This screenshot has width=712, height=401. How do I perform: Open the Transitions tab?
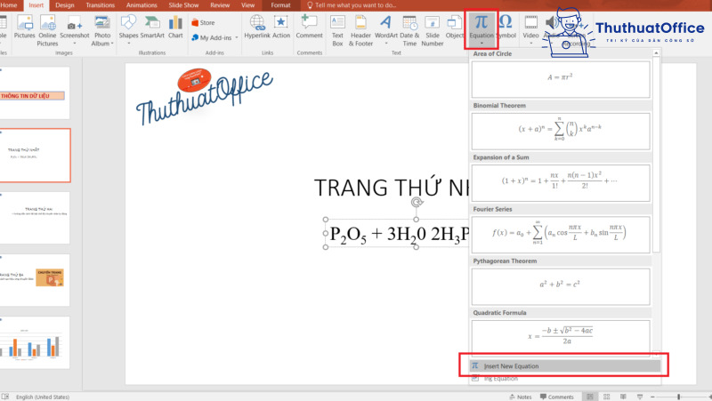point(100,5)
